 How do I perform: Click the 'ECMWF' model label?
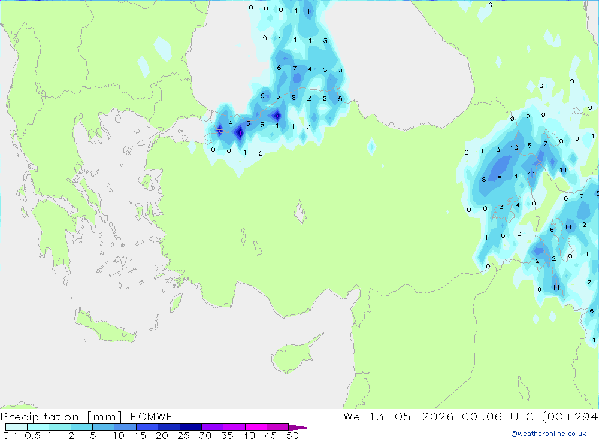pyautogui.click(x=152, y=416)
